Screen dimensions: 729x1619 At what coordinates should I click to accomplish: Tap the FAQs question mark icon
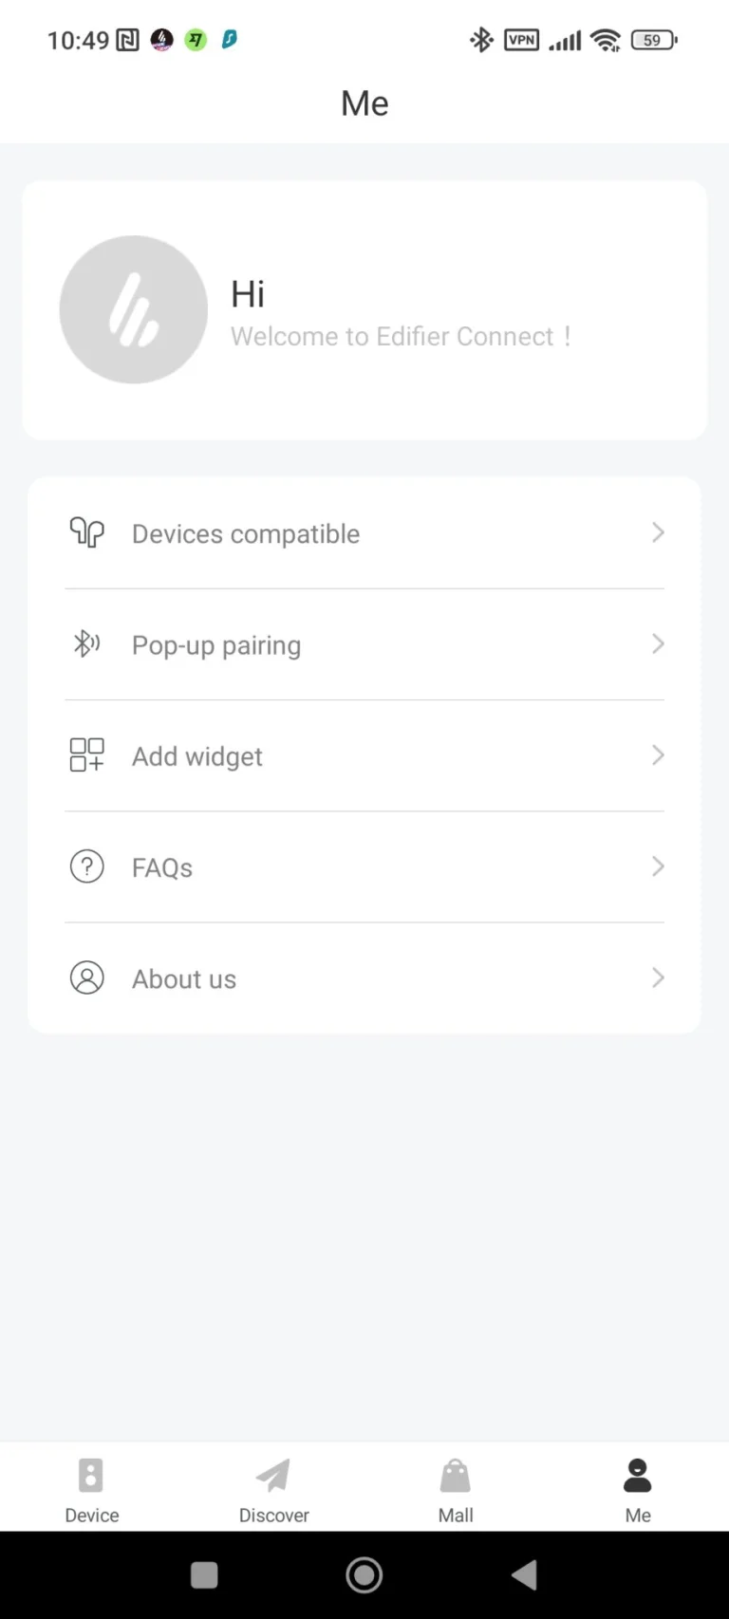coord(86,866)
